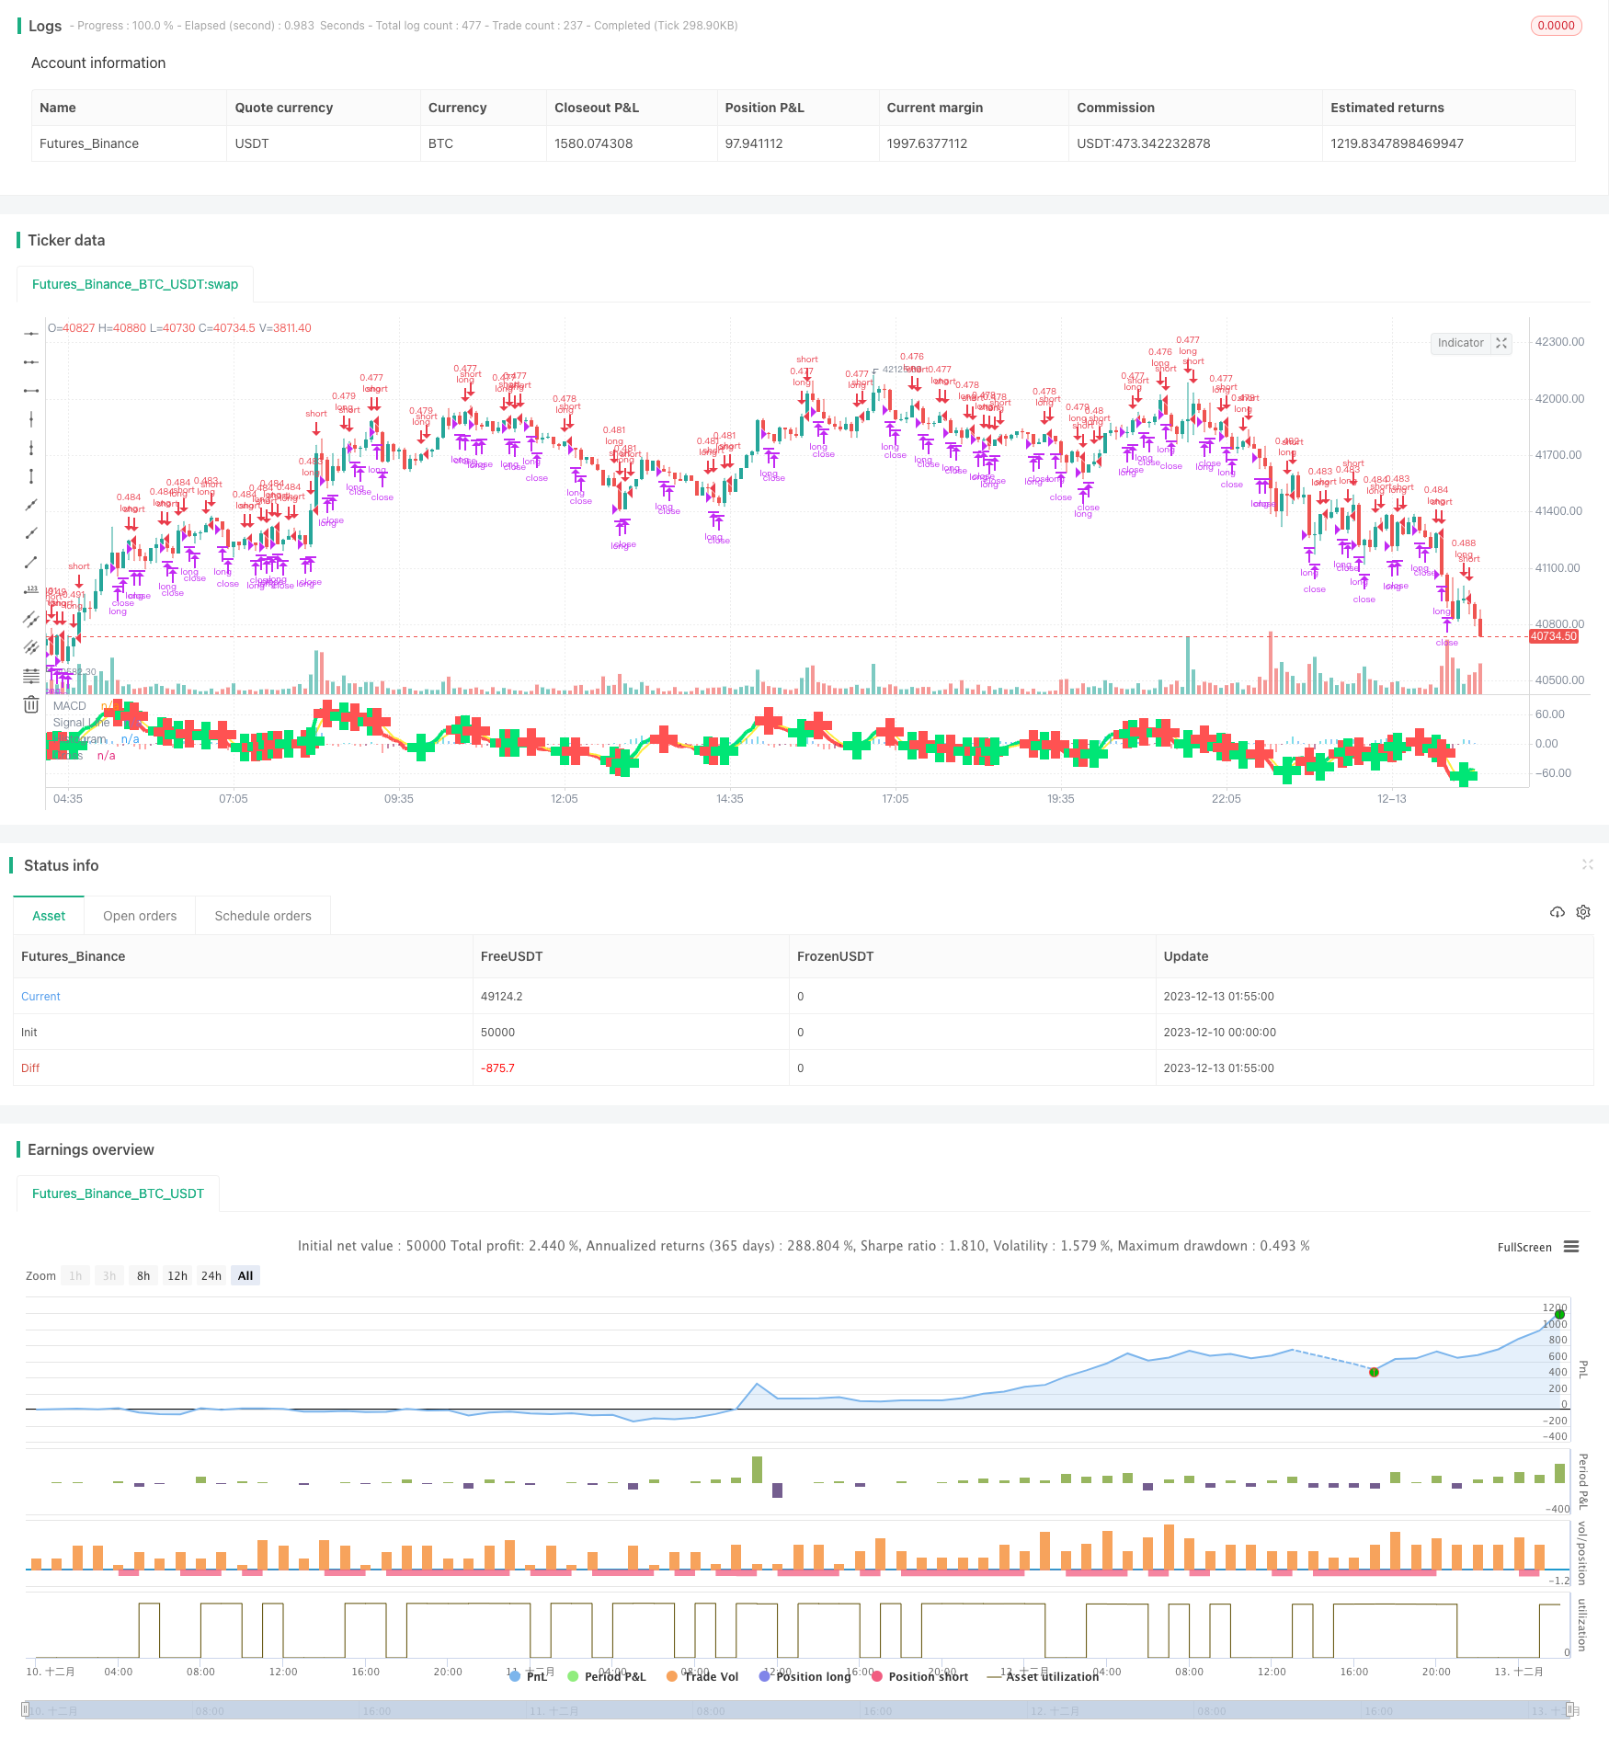Viewport: 1609px width, 1747px height.
Task: Pick the price line tool labeled 123
Action: click(31, 590)
